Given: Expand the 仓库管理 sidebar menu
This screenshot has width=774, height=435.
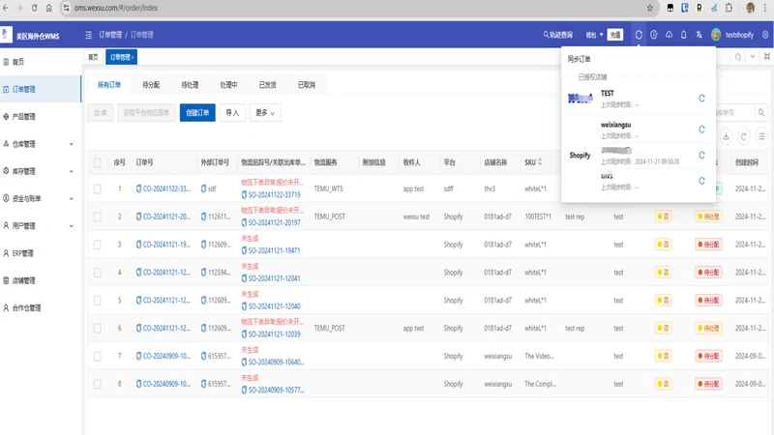Looking at the screenshot, I should pos(40,144).
